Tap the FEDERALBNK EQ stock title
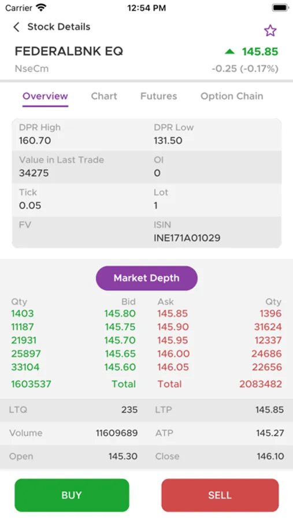 (69, 51)
